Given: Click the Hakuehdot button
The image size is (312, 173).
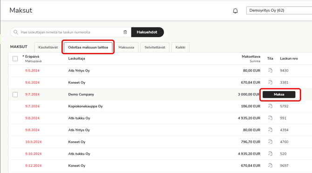Looking at the screenshot, I should coord(147,32).
